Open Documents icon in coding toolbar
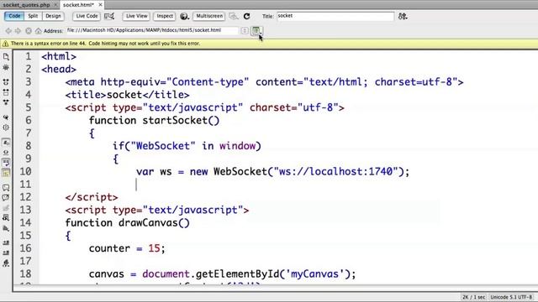The image size is (538, 302). (x=6, y=57)
